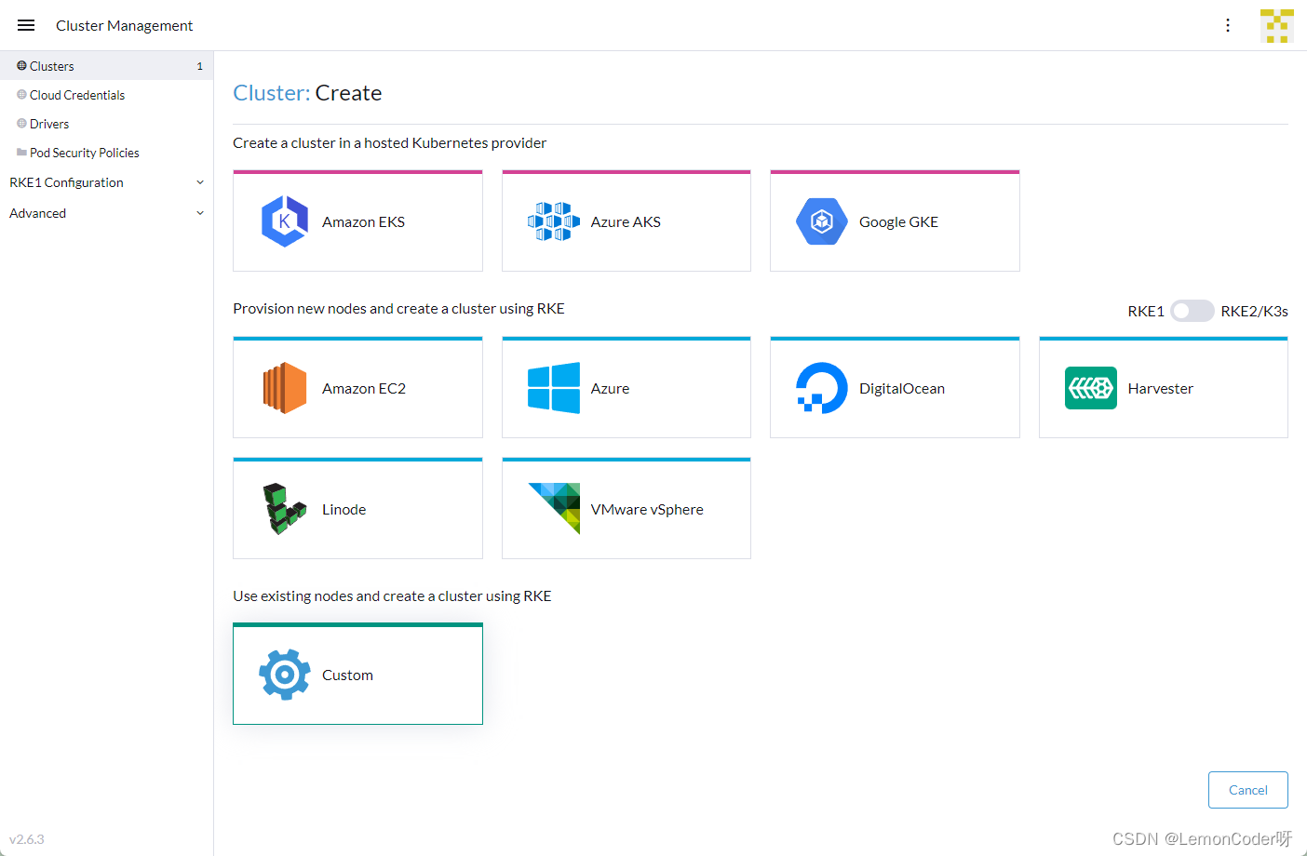Click the Cancel button
1307x856 pixels.
(1247, 790)
